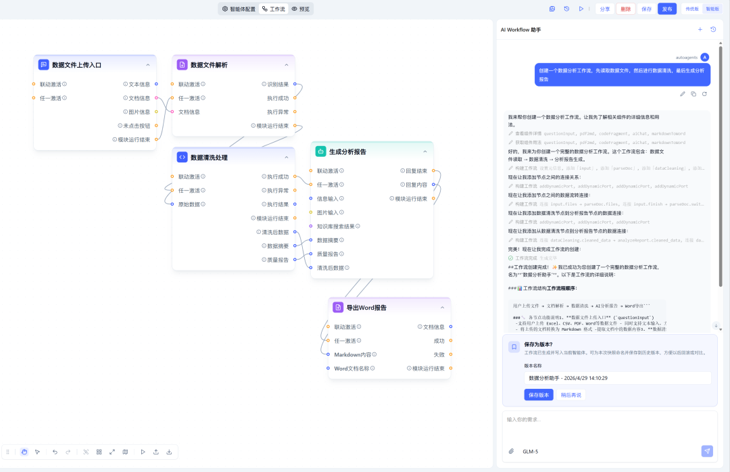Click the paperclip attachment icon

click(511, 451)
